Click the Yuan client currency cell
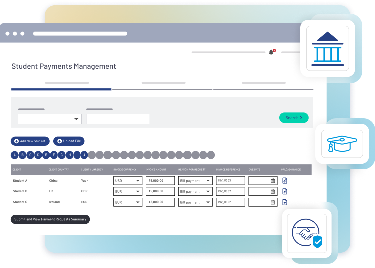The height and width of the screenshot is (268, 375). tap(85, 181)
